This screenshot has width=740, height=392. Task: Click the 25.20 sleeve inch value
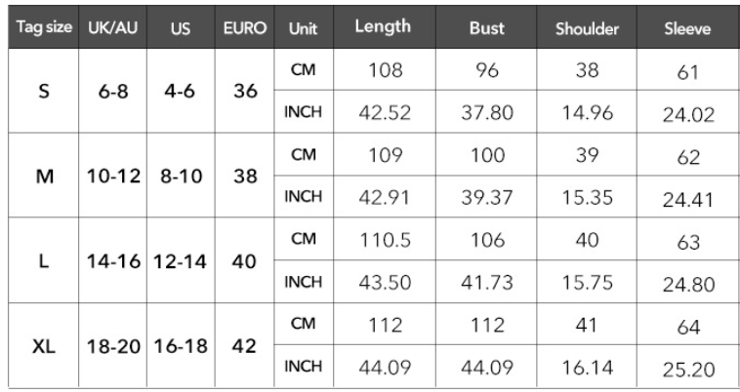687,369
